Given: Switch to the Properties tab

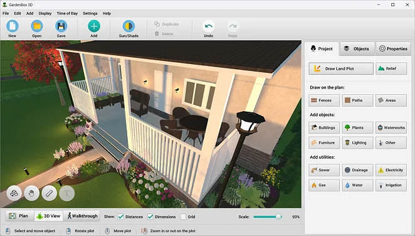Looking at the screenshot, I should (x=393, y=49).
